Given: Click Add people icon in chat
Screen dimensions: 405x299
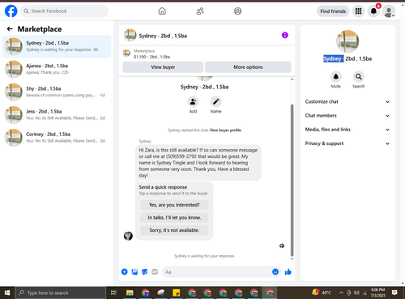Looking at the screenshot, I should pyautogui.click(x=193, y=102).
